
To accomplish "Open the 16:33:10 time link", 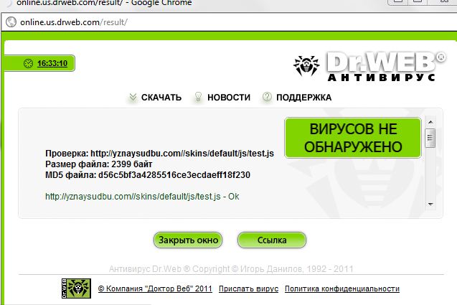I will coord(52,63).
